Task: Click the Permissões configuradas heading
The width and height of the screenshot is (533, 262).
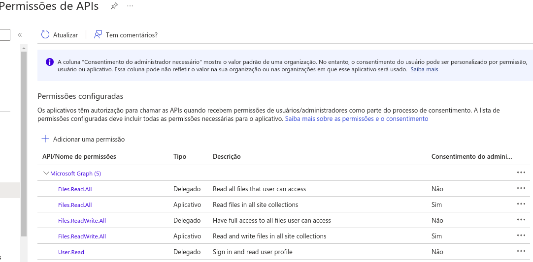Action: pos(80,96)
